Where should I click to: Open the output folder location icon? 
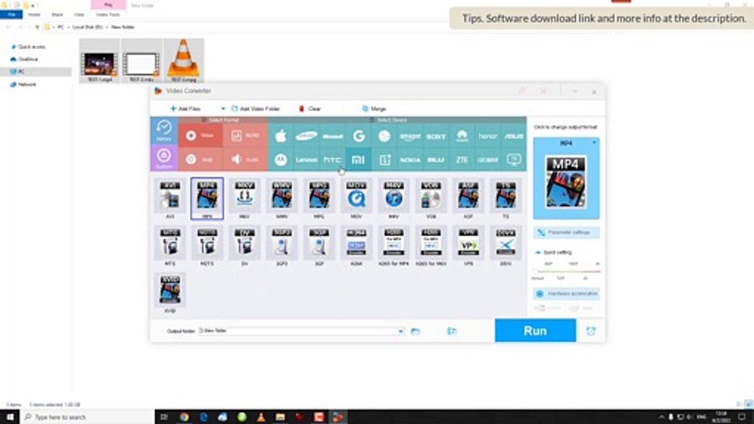pyautogui.click(x=452, y=332)
